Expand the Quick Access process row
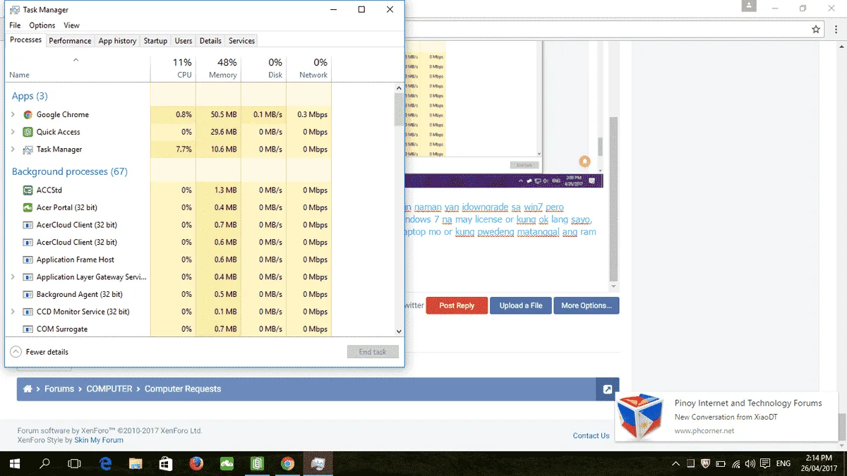 (x=13, y=132)
